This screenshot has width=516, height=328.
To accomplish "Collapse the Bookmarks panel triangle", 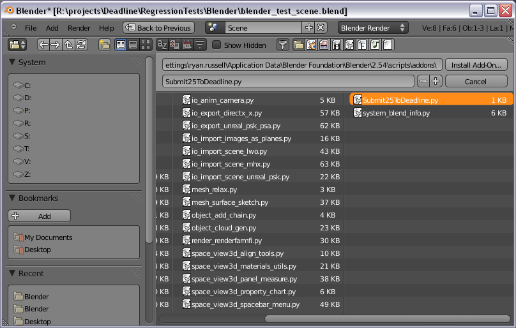I will click(x=12, y=198).
